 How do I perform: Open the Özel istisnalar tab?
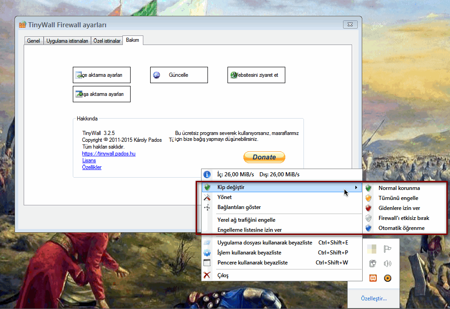pos(107,41)
